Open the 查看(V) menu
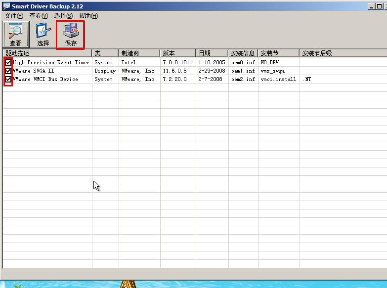 (39, 16)
